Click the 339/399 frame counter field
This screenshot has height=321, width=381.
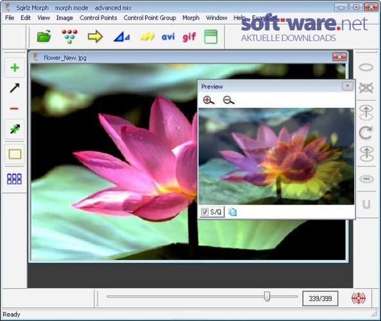coord(320,299)
